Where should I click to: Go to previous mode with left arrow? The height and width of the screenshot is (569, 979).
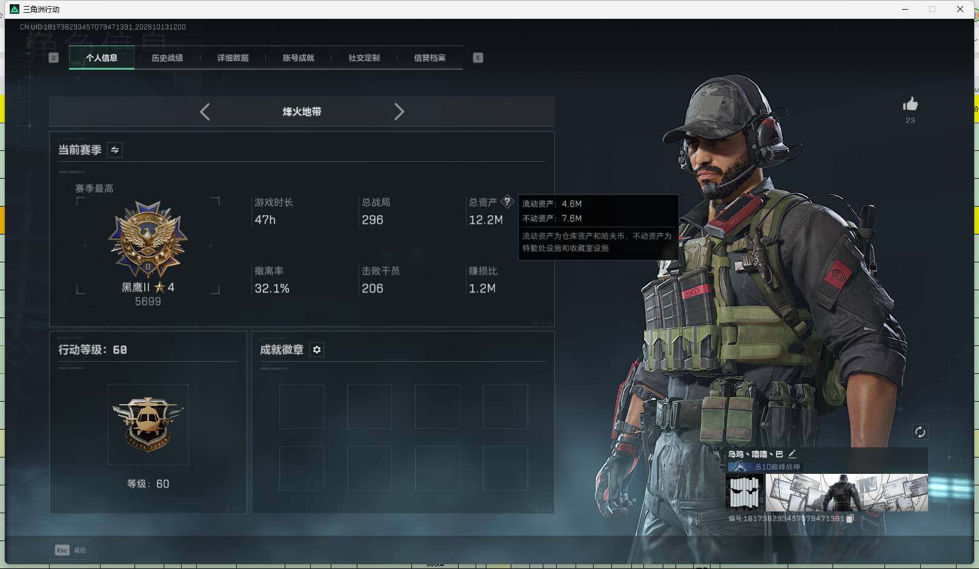point(205,111)
